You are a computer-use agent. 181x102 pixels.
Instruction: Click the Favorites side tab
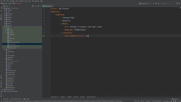(x=1, y=84)
